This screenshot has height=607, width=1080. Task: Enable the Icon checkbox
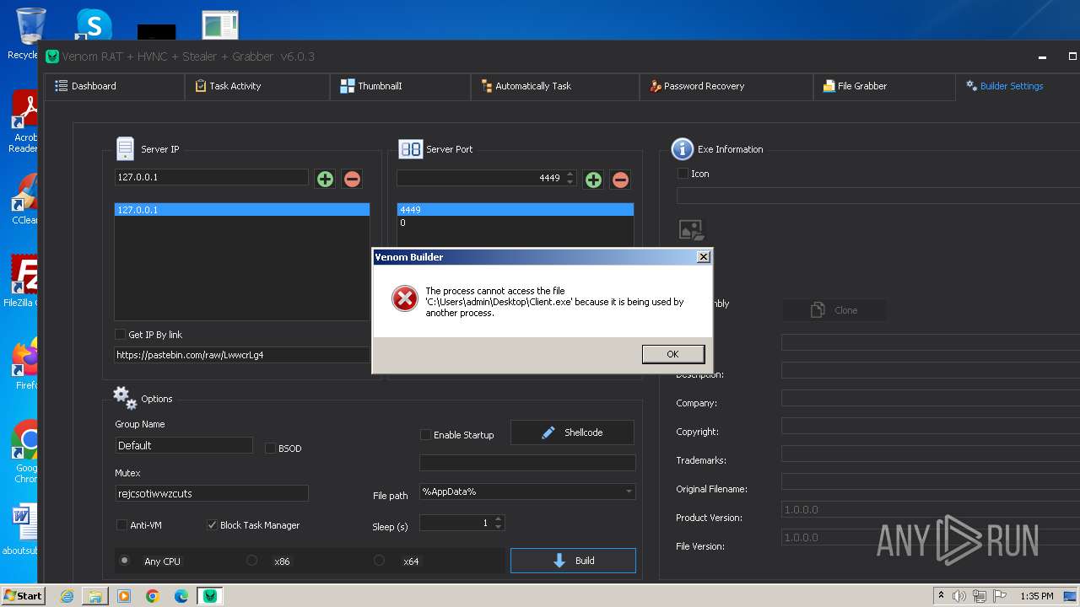point(683,174)
